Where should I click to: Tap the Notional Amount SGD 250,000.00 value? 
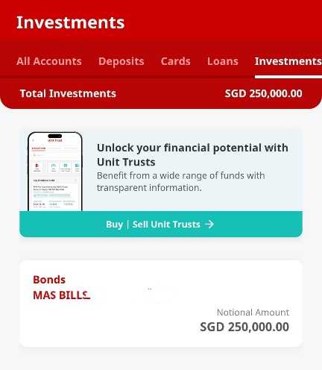click(x=244, y=327)
